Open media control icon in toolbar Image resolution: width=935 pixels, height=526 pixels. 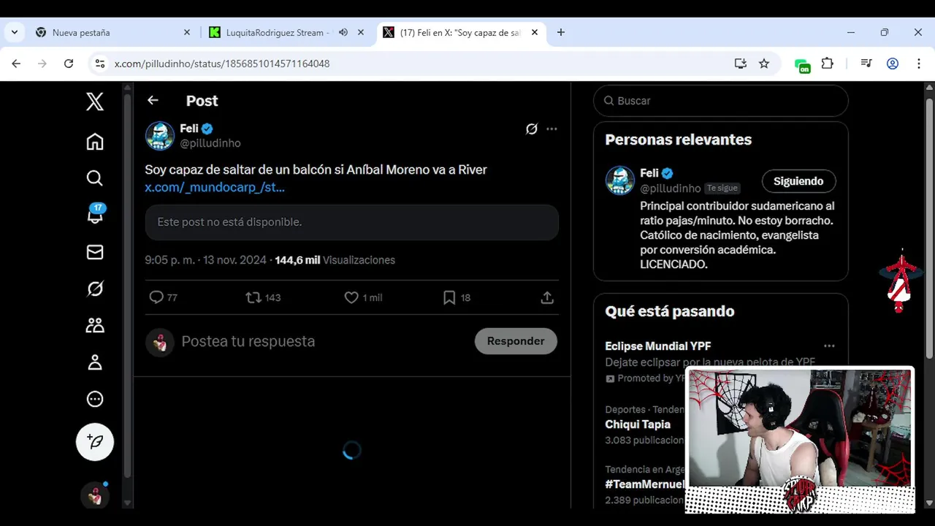pyautogui.click(x=866, y=64)
